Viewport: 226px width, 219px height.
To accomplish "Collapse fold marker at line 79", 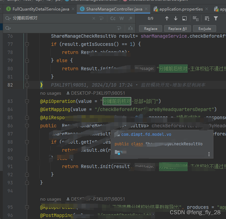I will pos(27,60).
